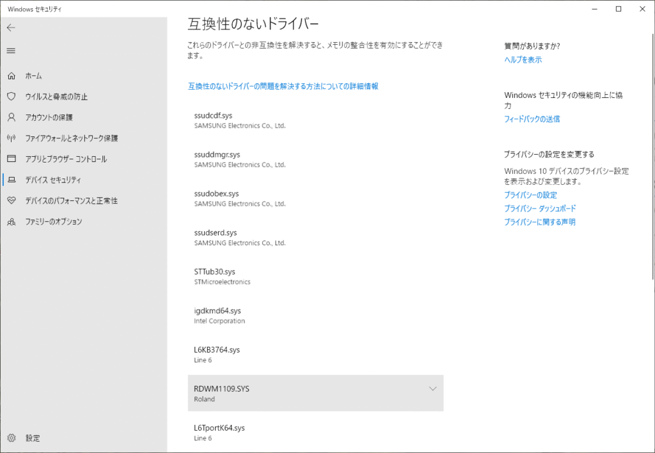Screen dimensions: 655x453
Task: Select the virus protection shield icon
Action: tap(11, 97)
